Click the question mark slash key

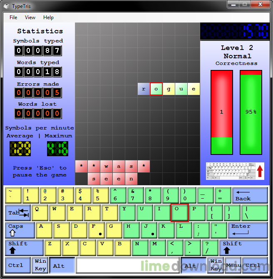[x=210, y=247]
